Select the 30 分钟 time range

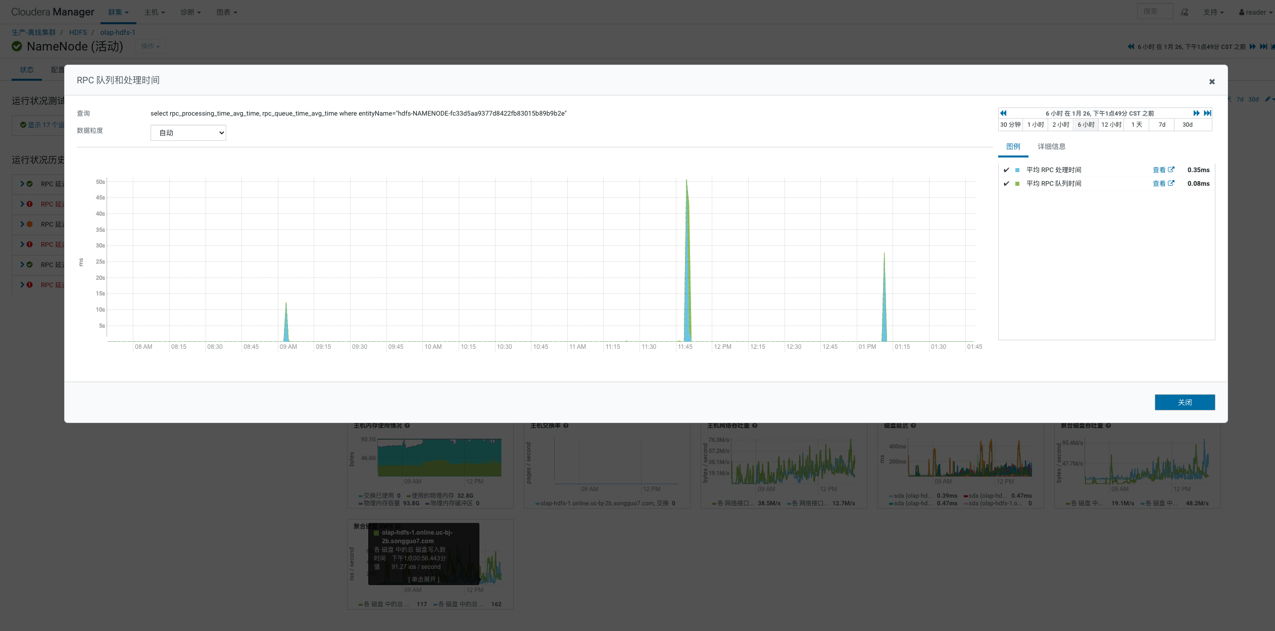[1010, 125]
